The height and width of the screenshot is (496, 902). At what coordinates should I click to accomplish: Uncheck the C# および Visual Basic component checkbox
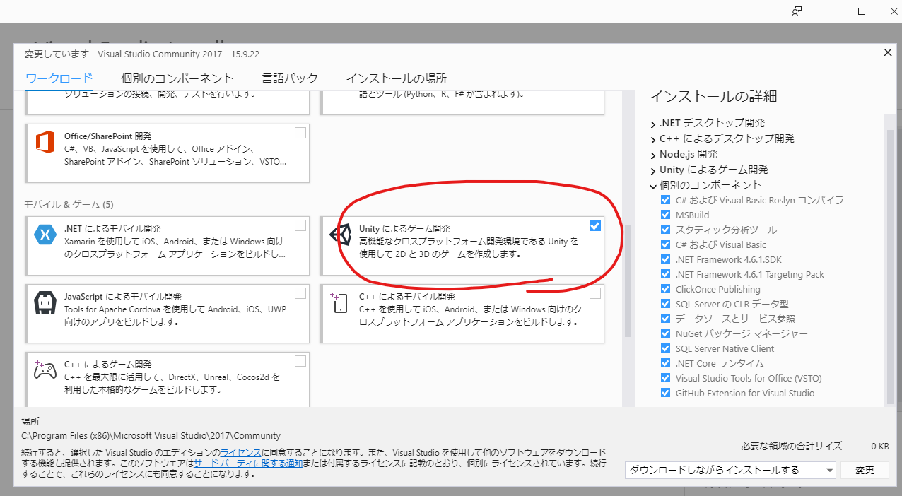[665, 244]
